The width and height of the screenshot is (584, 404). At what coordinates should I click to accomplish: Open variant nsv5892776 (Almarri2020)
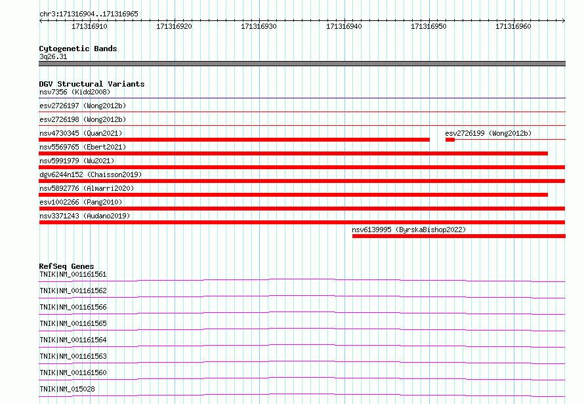[x=87, y=188]
